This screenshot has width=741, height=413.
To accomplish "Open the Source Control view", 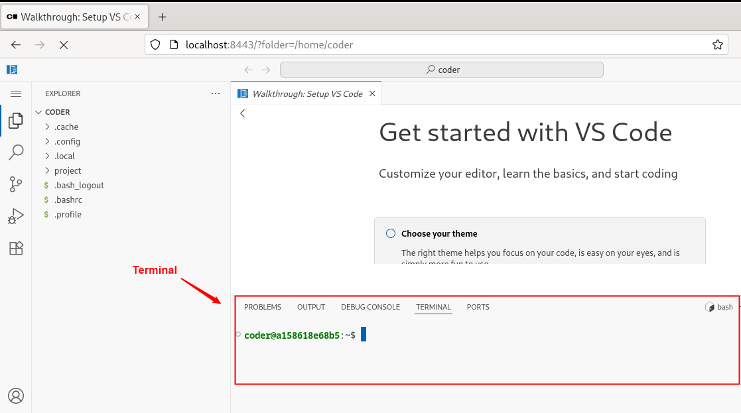I will coord(16,184).
